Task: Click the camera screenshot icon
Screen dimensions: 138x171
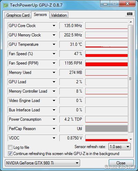Action: pos(130,14)
